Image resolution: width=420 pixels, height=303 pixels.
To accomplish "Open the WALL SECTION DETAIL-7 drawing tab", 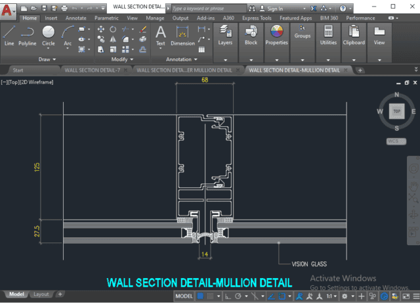I will pyautogui.click(x=91, y=70).
